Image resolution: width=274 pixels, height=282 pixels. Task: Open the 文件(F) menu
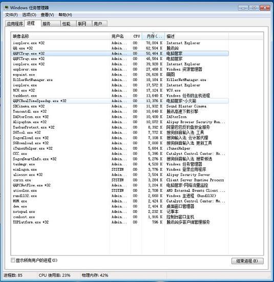pyautogui.click(x=11, y=15)
